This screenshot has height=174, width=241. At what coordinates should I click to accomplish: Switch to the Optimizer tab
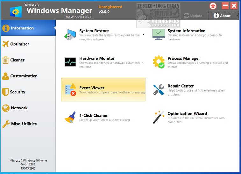(x=19, y=44)
